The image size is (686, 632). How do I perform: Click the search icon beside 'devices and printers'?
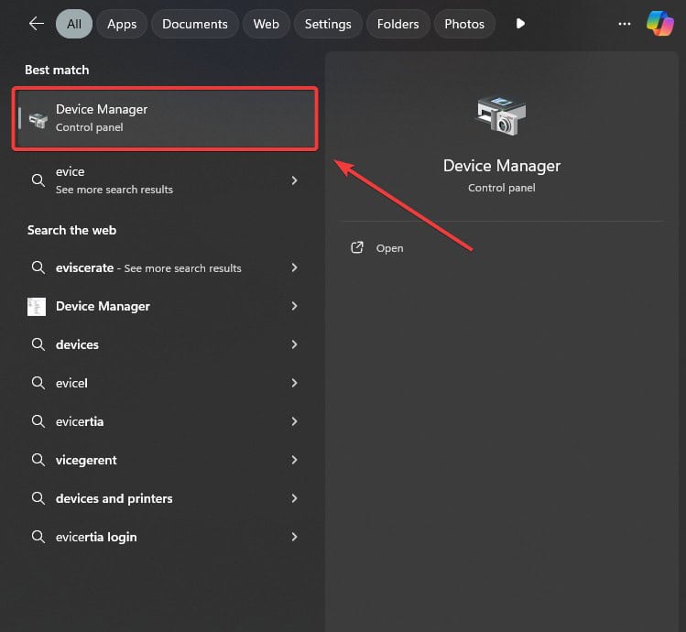[38, 498]
